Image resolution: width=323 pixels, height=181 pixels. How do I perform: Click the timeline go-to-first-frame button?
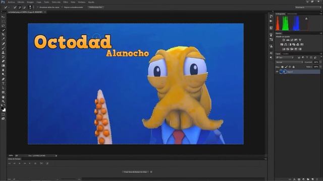9,163
